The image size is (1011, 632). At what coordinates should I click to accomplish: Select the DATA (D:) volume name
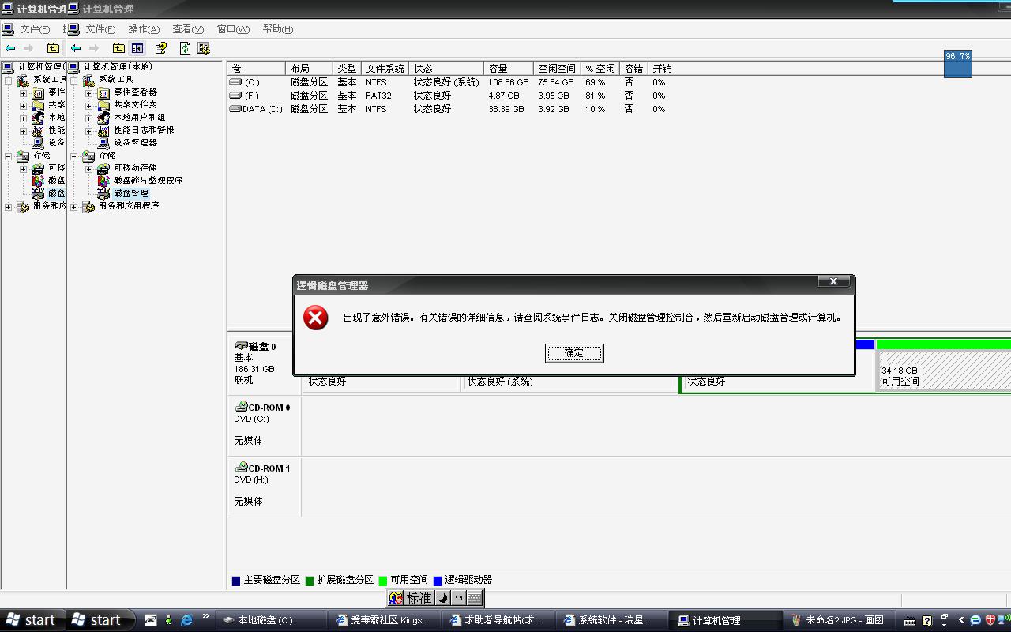(262, 109)
